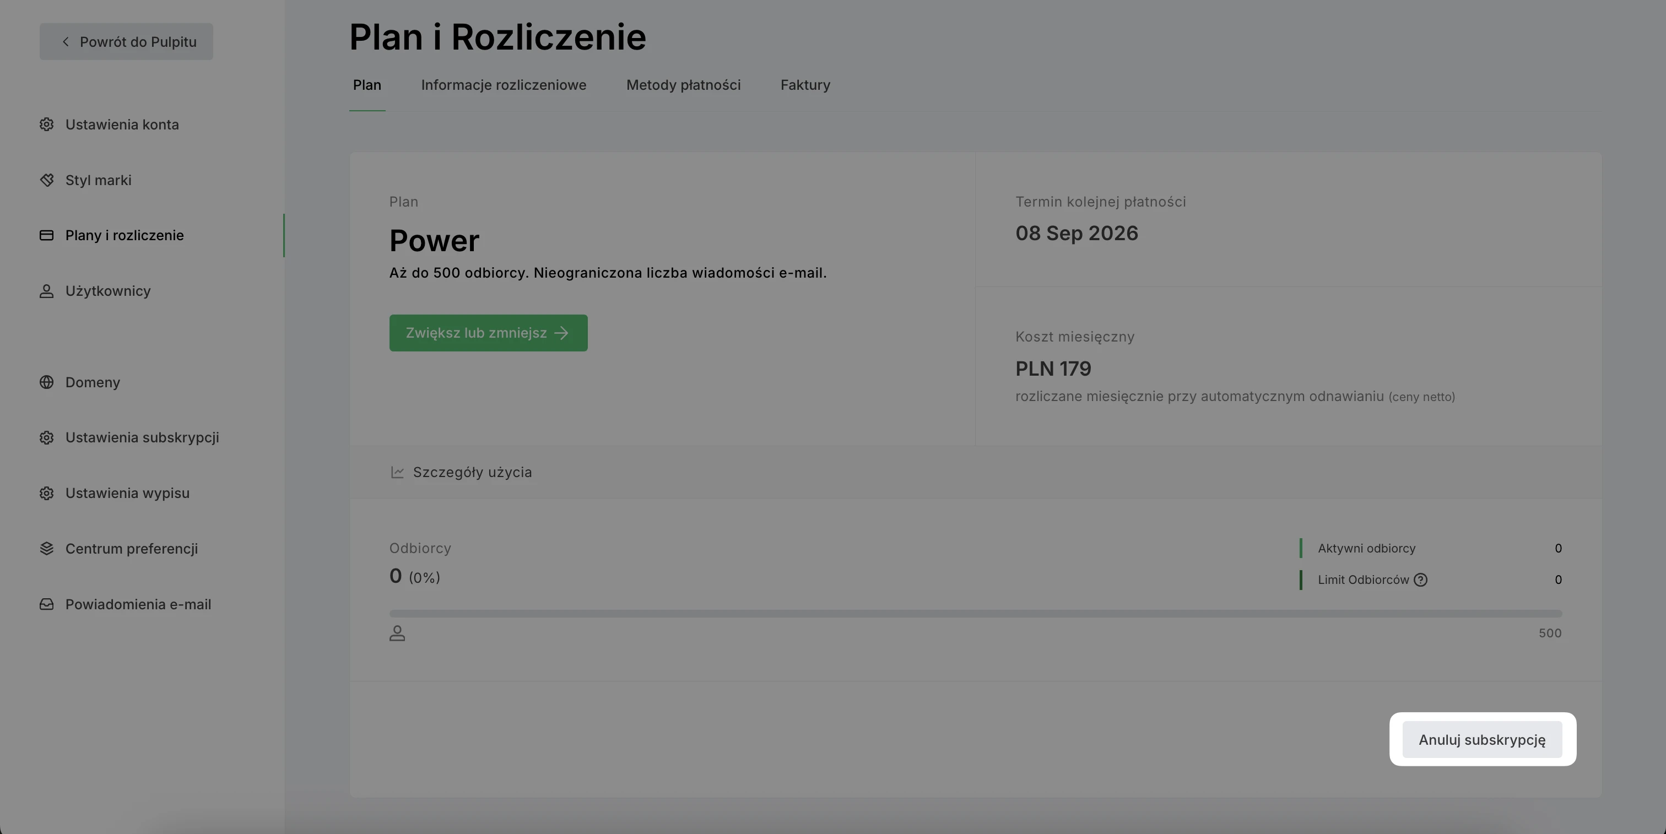
Task: Click the automatic renewal billing note
Action: click(1235, 396)
